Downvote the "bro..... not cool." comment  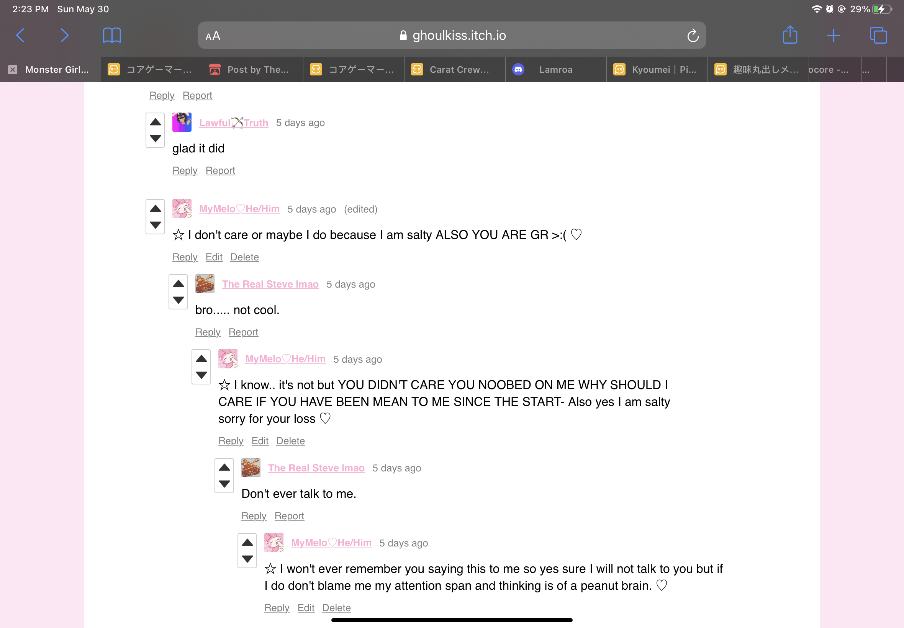pyautogui.click(x=178, y=300)
